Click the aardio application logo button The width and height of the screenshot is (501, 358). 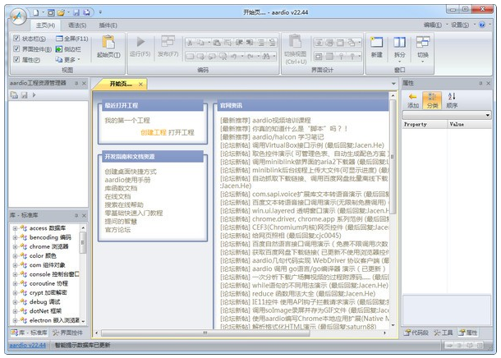point(18,16)
